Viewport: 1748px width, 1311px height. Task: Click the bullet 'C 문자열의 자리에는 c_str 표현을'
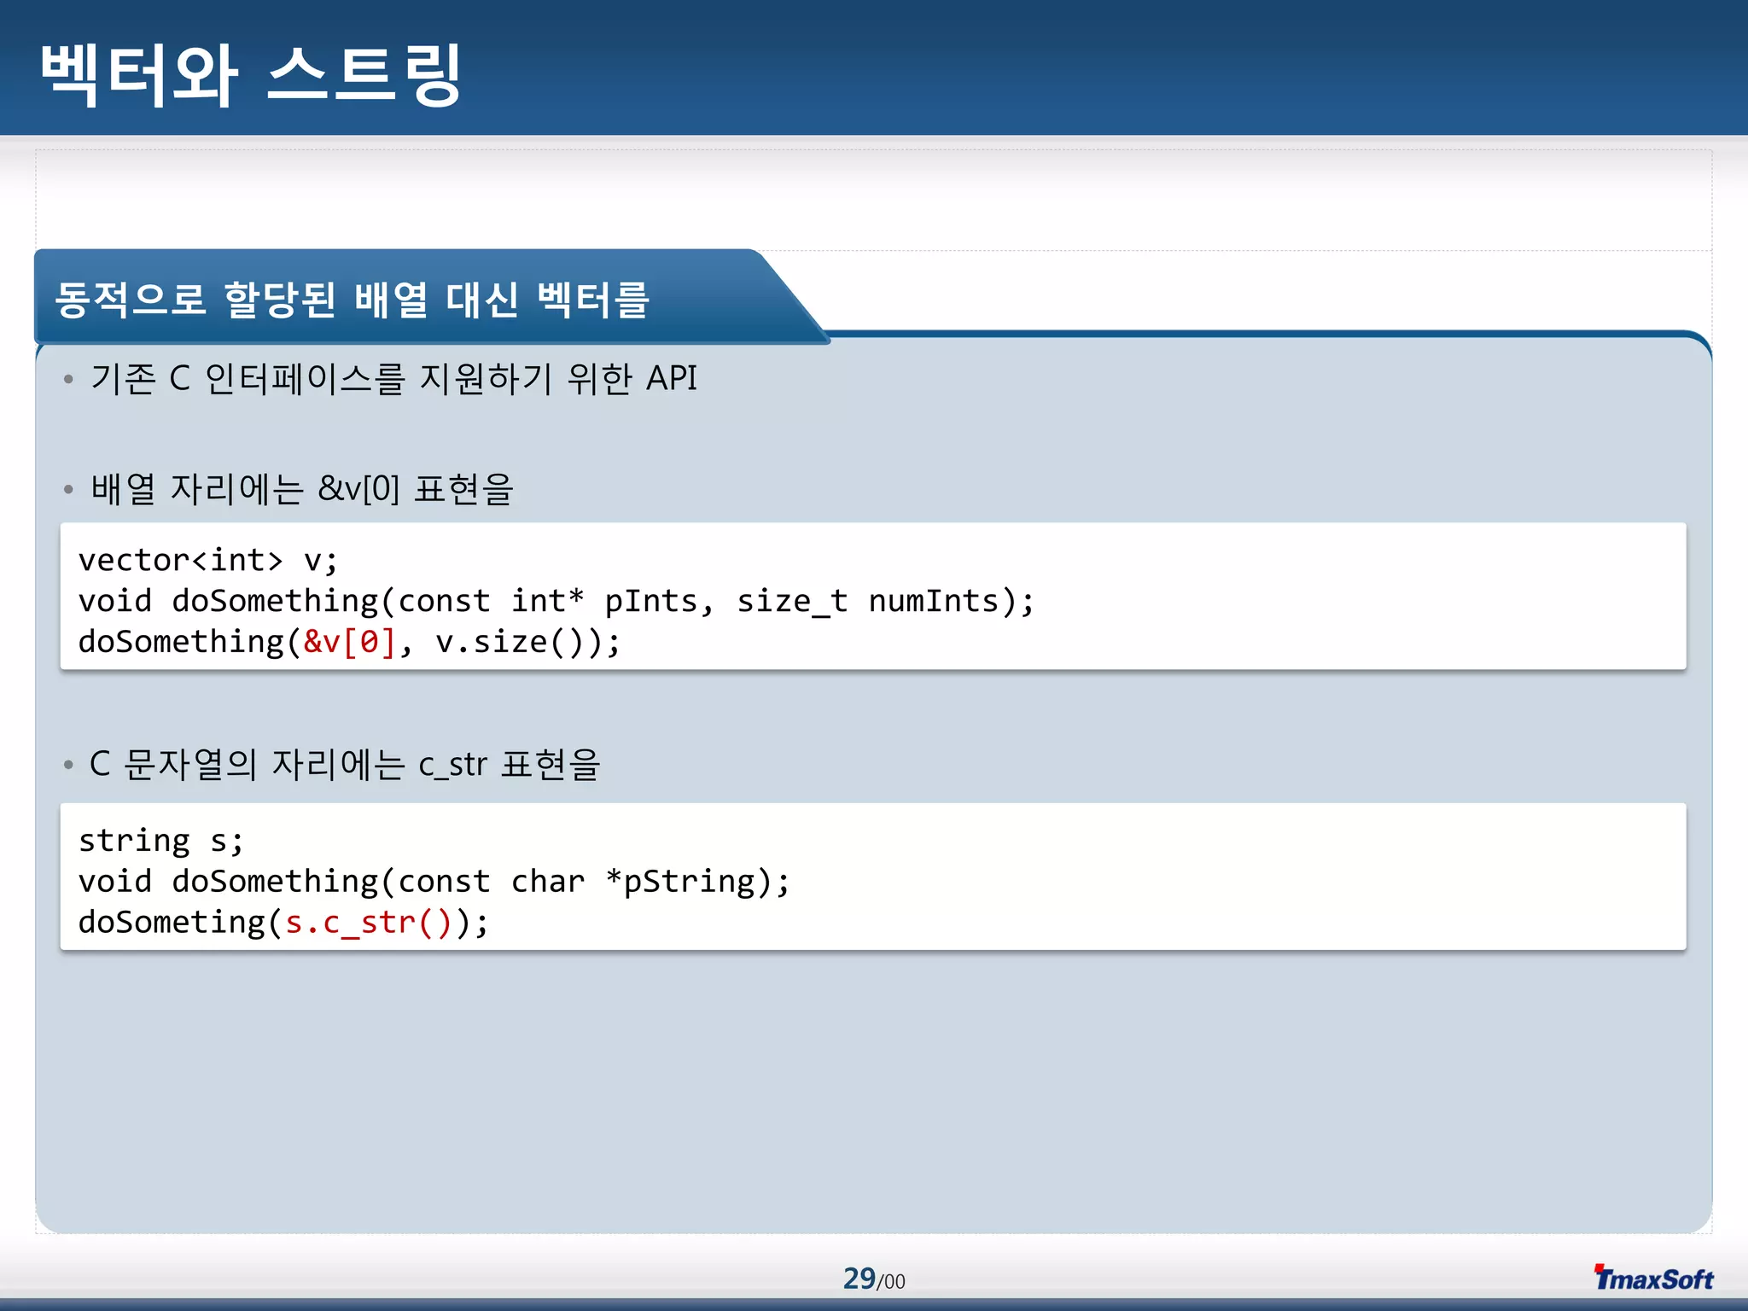(345, 764)
